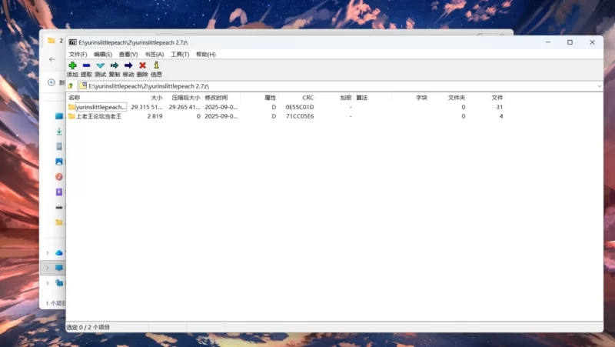
Task: Expand the address bar path dropdown
Action: (x=599, y=86)
